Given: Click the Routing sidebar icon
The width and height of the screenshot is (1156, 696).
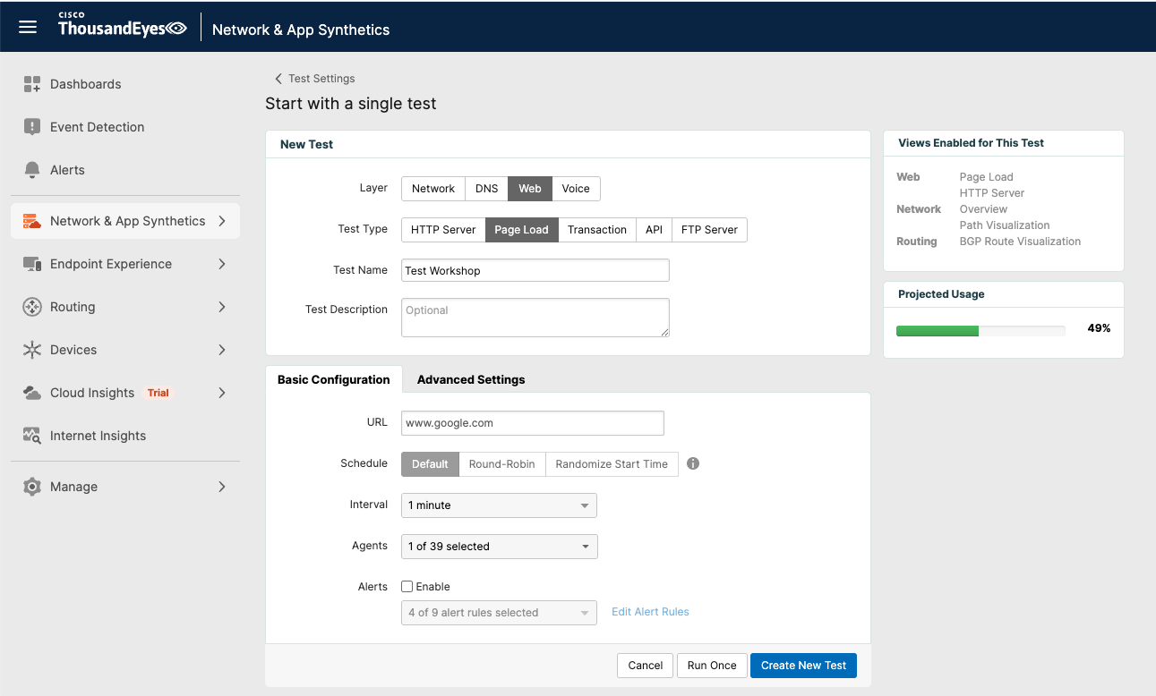Looking at the screenshot, I should [32, 307].
